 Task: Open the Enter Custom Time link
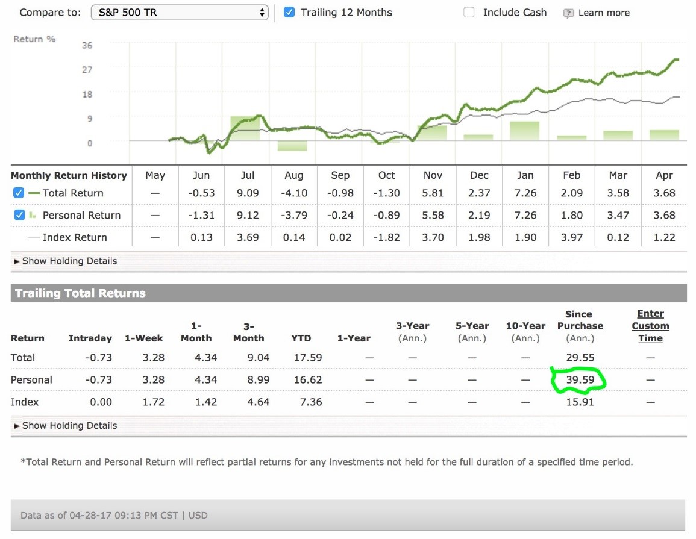click(x=650, y=326)
